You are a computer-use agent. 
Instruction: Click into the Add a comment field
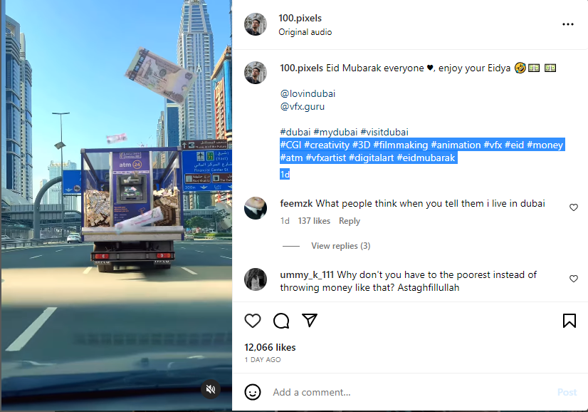click(412, 393)
